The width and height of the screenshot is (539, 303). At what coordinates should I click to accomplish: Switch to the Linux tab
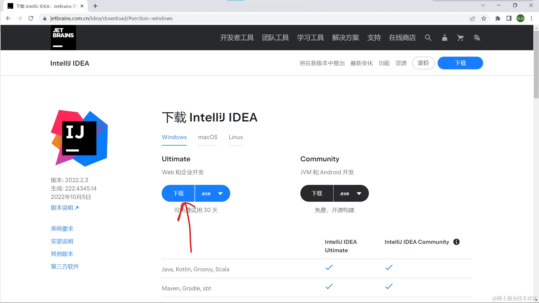236,137
